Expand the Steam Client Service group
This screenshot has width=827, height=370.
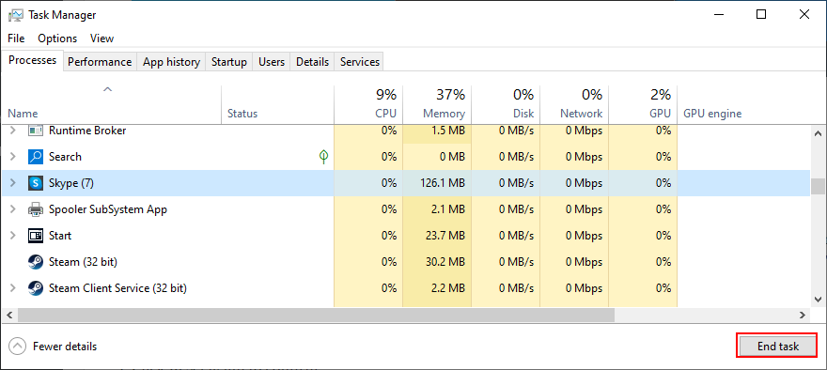point(14,288)
